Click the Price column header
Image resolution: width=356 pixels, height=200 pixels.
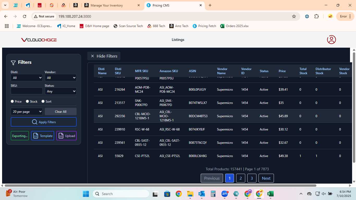click(x=282, y=71)
